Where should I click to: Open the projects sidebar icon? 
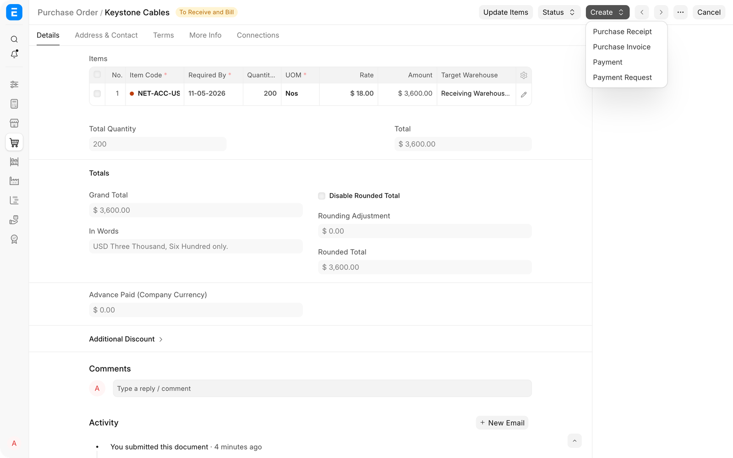tap(14, 200)
